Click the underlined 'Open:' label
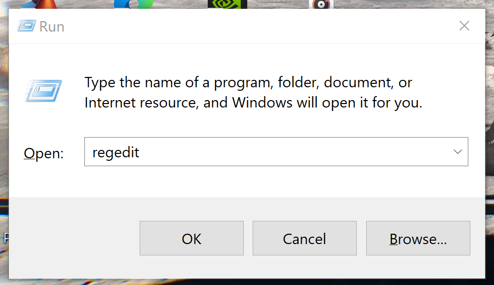494x285 pixels. pyautogui.click(x=42, y=153)
